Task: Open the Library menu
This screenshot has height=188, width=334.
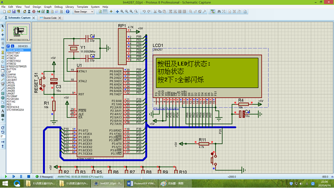Action: pyautogui.click(x=70, y=7)
